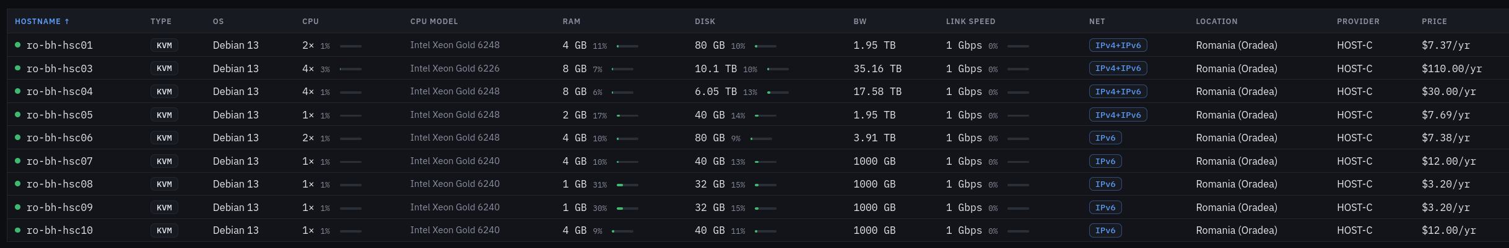Click the $110.00/yr price cell

point(1451,68)
